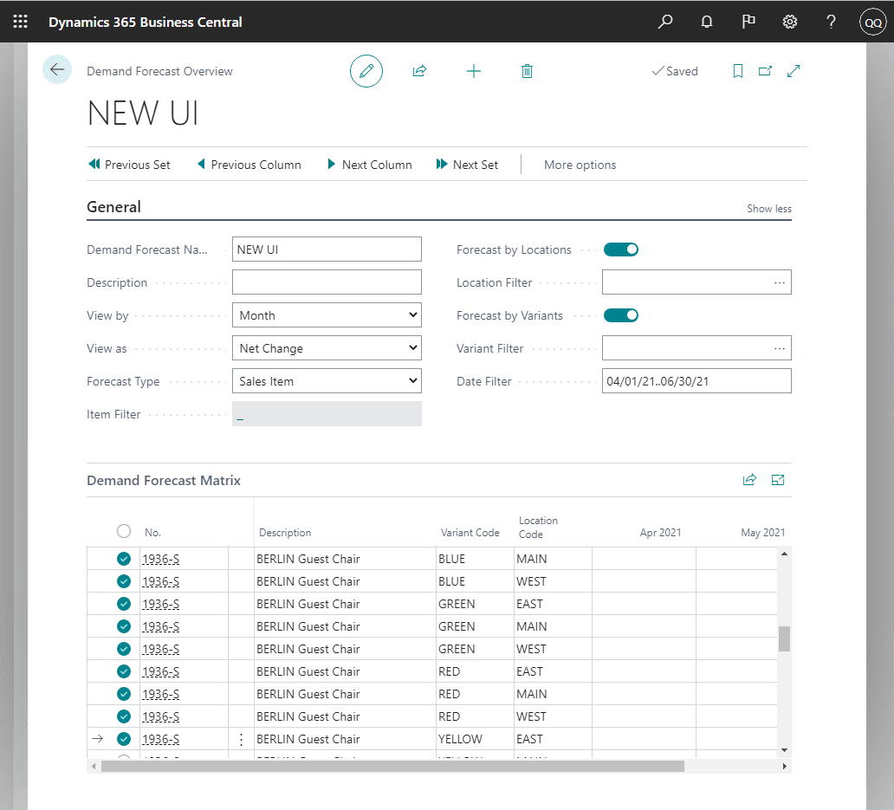Expand page with diagonal arrows icon
Image resolution: width=894 pixels, height=810 pixels.
(x=794, y=71)
